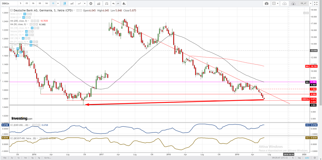The image size is (322, 160).
Task: Open settings gear for Volume (20)
Action: point(29,31)
